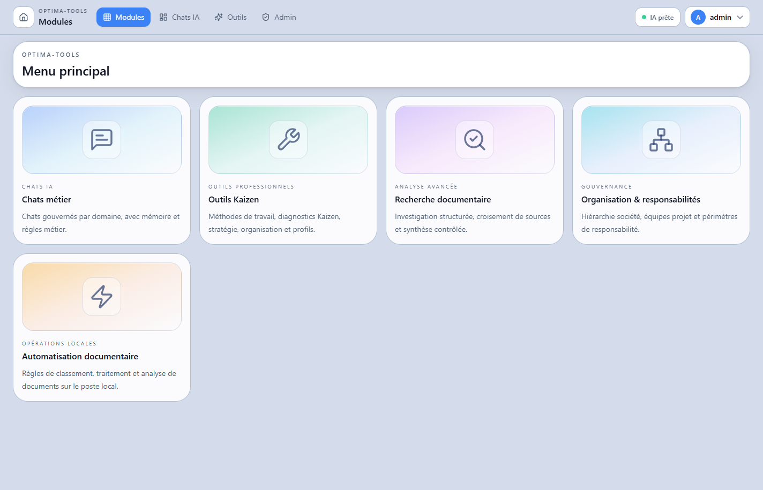Click the org chart Organisation icon

coord(661,140)
